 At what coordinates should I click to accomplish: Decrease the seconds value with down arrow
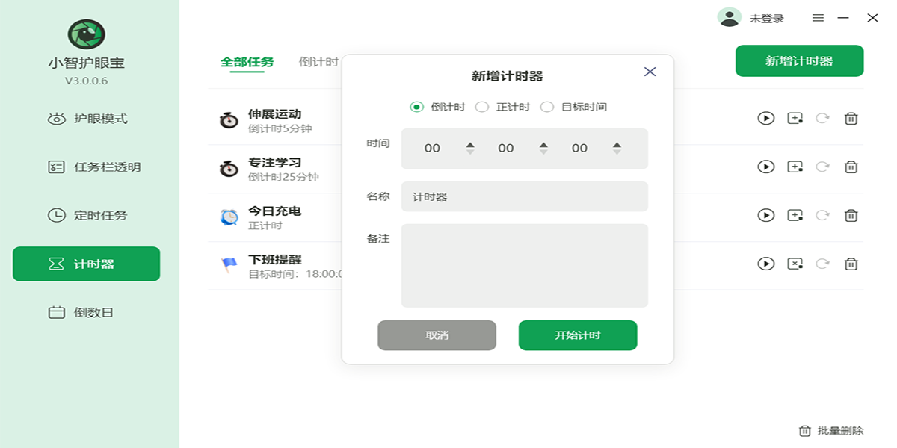pyautogui.click(x=617, y=152)
